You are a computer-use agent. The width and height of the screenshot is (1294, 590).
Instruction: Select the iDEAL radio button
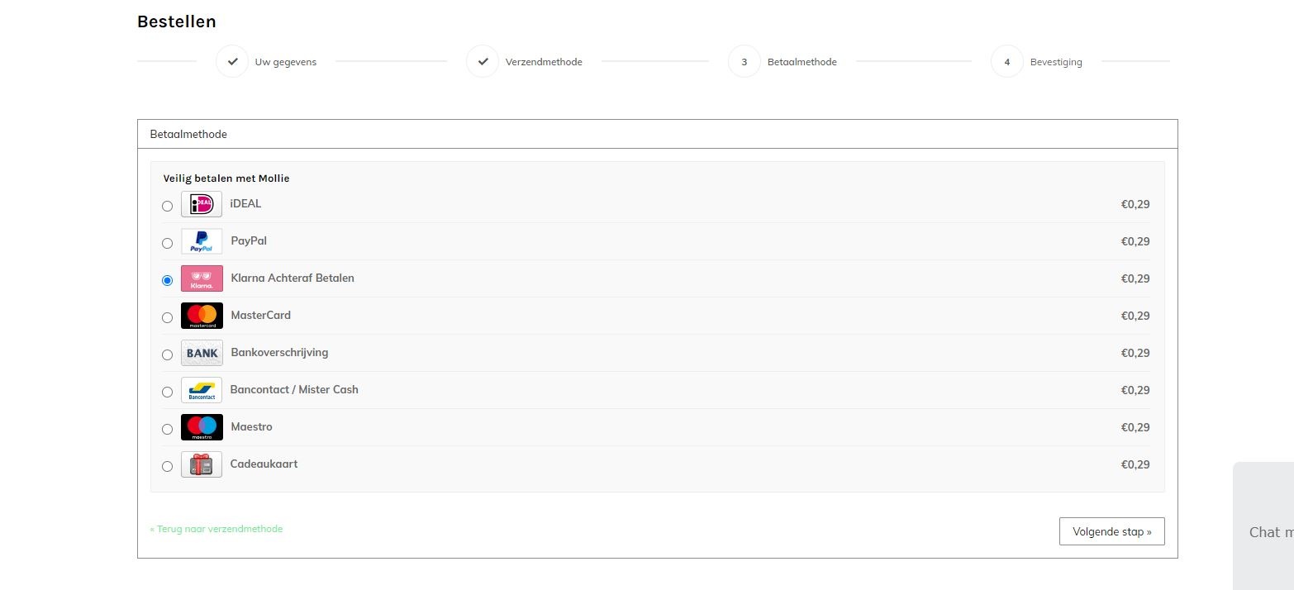(x=167, y=206)
